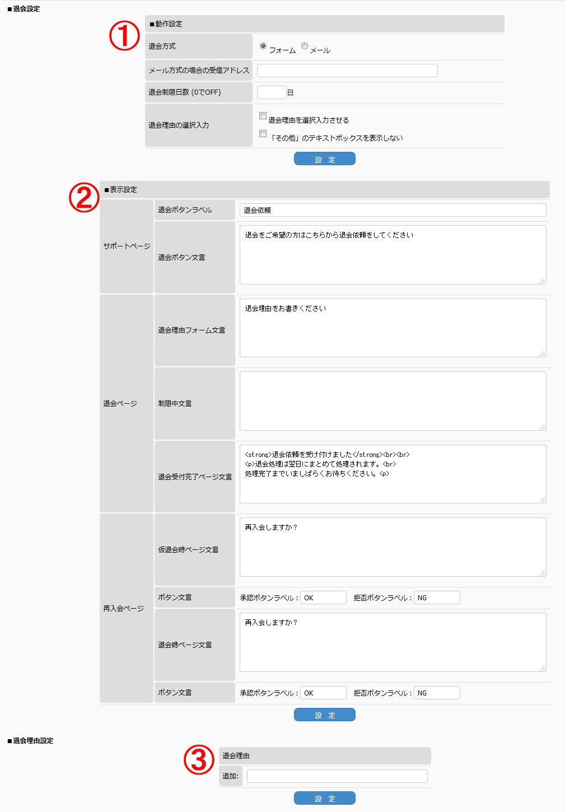Screen dimensions: 565x812
Task: Click the 退会理由 追加 input field
Action: coord(337,776)
